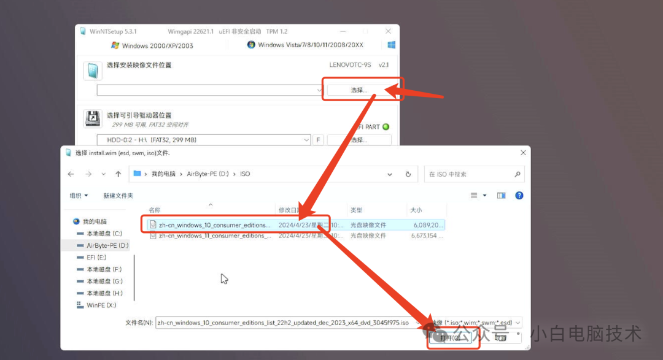Select EFI (E:) in navigation tree

point(91,258)
